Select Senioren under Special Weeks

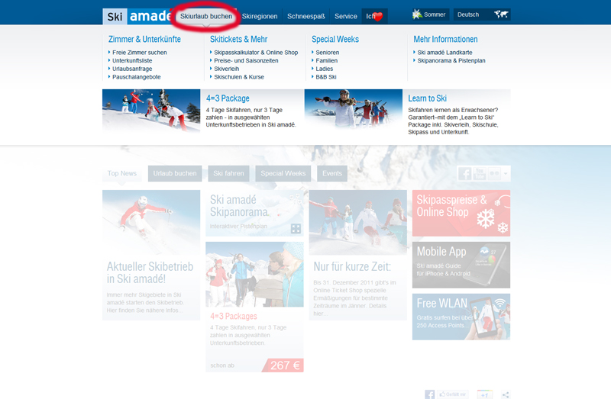pos(328,52)
